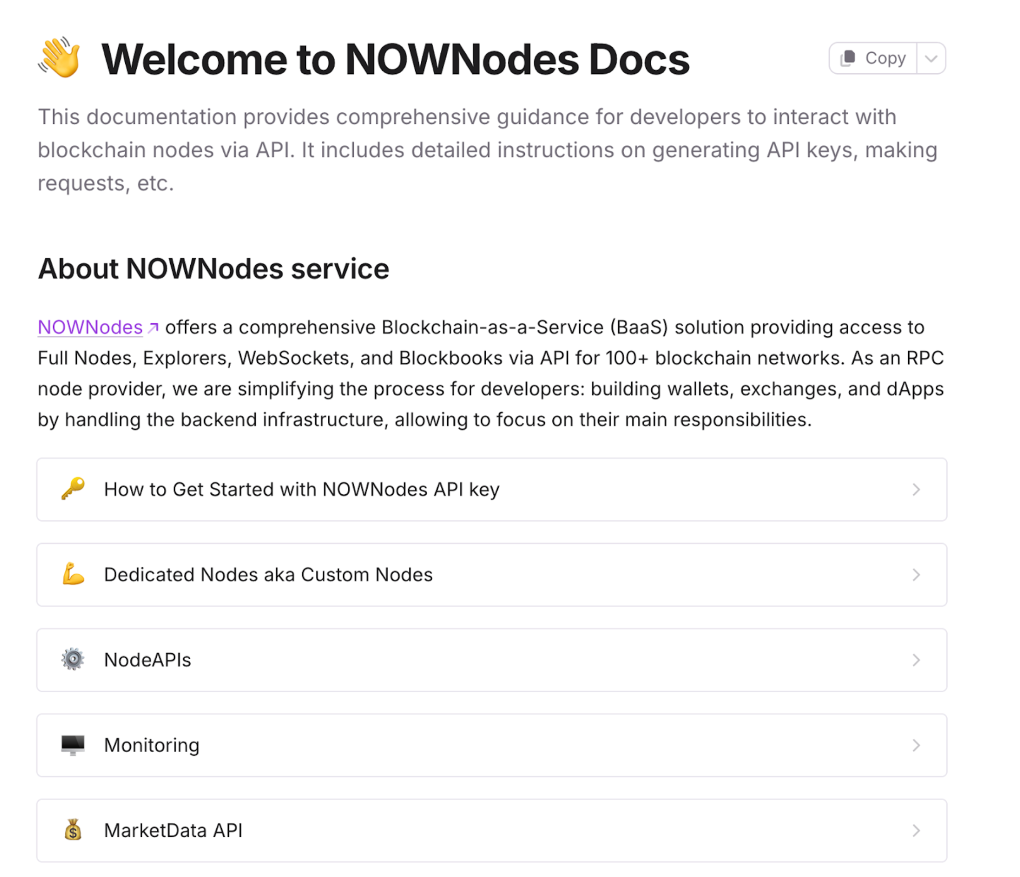Open Dedicated Nodes aka Custom Nodes card

pyautogui.click(x=491, y=575)
